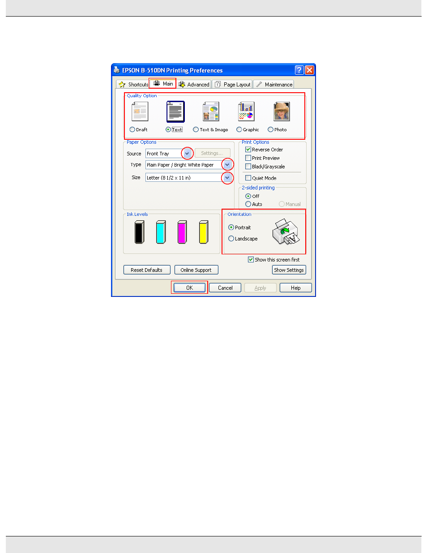This screenshot has width=427, height=553.
Task: Click the Help button
Action: pos(296,288)
